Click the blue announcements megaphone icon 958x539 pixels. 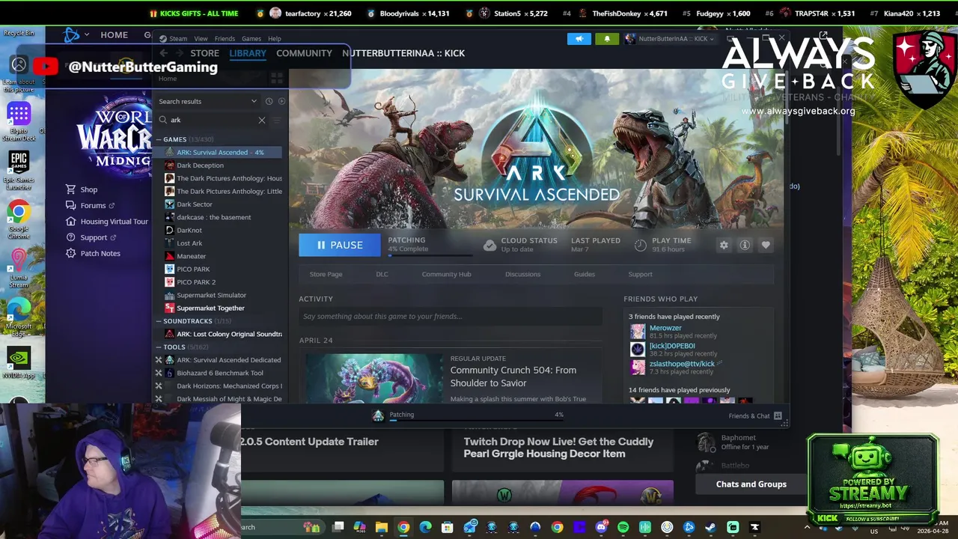(x=579, y=38)
